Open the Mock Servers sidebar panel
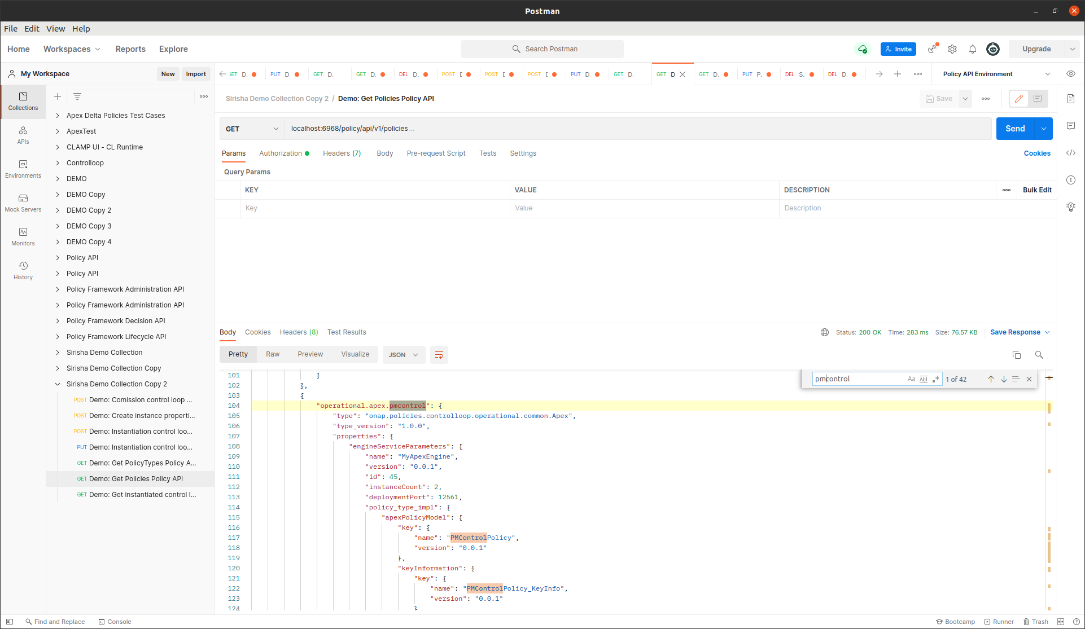 click(x=23, y=203)
